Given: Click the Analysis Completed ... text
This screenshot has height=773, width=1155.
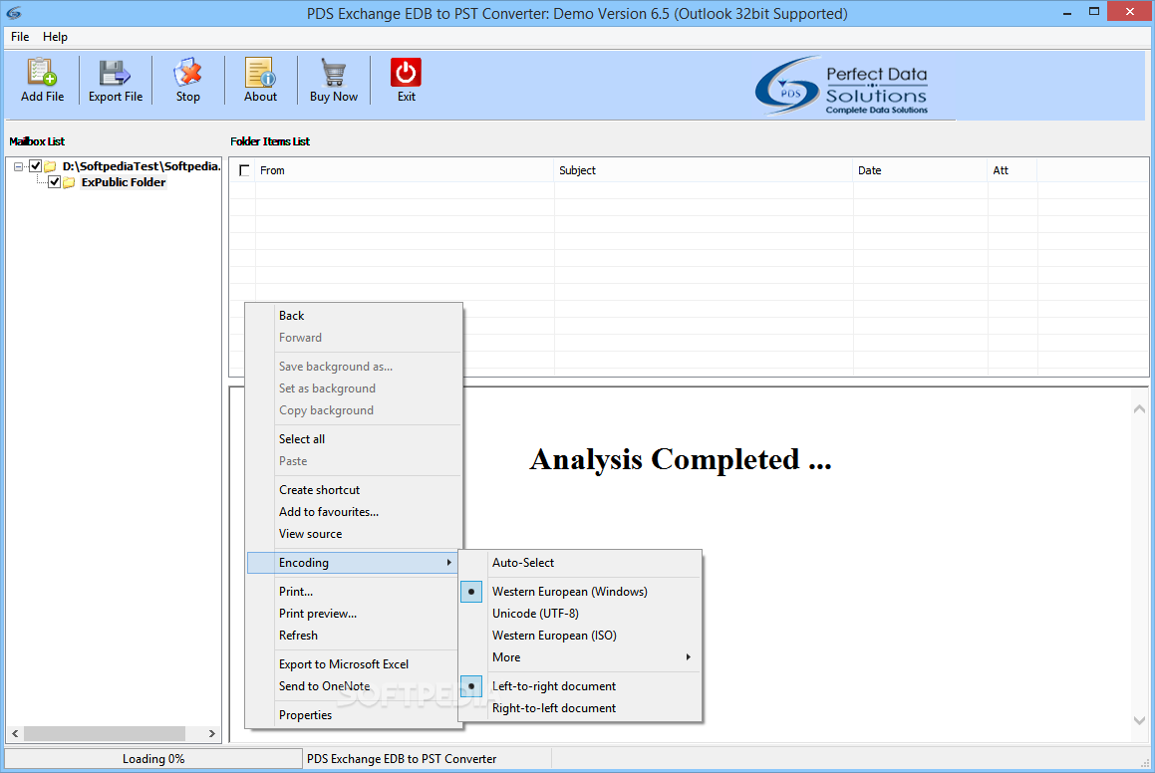Looking at the screenshot, I should pyautogui.click(x=680, y=460).
